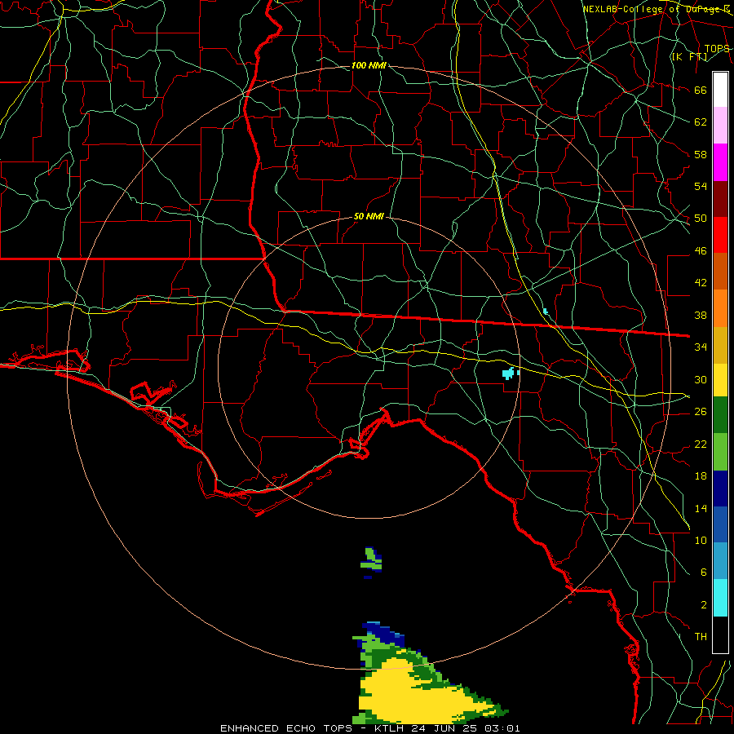Click the '18' legend value
Screen dimensions: 734x734
click(x=701, y=476)
